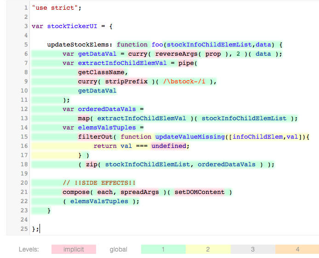Click filterOut on line 15
319x258 pixels.
pyautogui.click(x=95, y=137)
